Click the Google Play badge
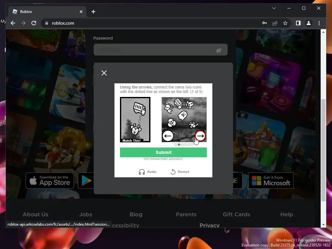Screen dimensions: 332x249 (x=86, y=181)
